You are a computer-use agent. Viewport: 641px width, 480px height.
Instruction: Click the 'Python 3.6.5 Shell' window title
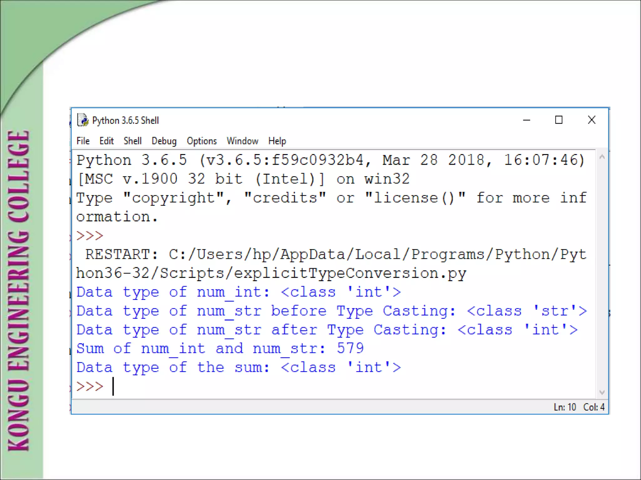[126, 120]
